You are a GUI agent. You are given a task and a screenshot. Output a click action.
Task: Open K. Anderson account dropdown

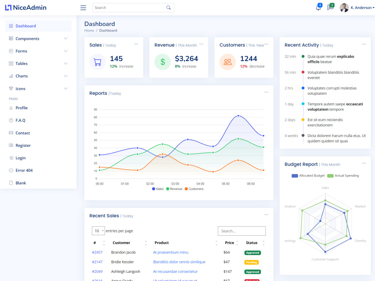coord(362,7)
